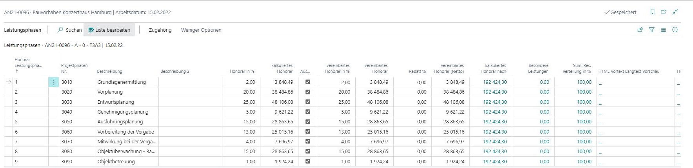Click Beschreibung 2 cell of Ausführungsplanung row
The height and width of the screenshot is (168, 693).
pyautogui.click(x=190, y=122)
